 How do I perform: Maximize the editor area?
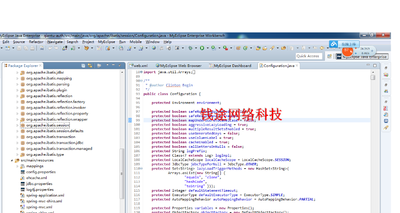(x=375, y=66)
